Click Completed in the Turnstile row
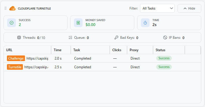Screen dimensions: 205x107 83,67
